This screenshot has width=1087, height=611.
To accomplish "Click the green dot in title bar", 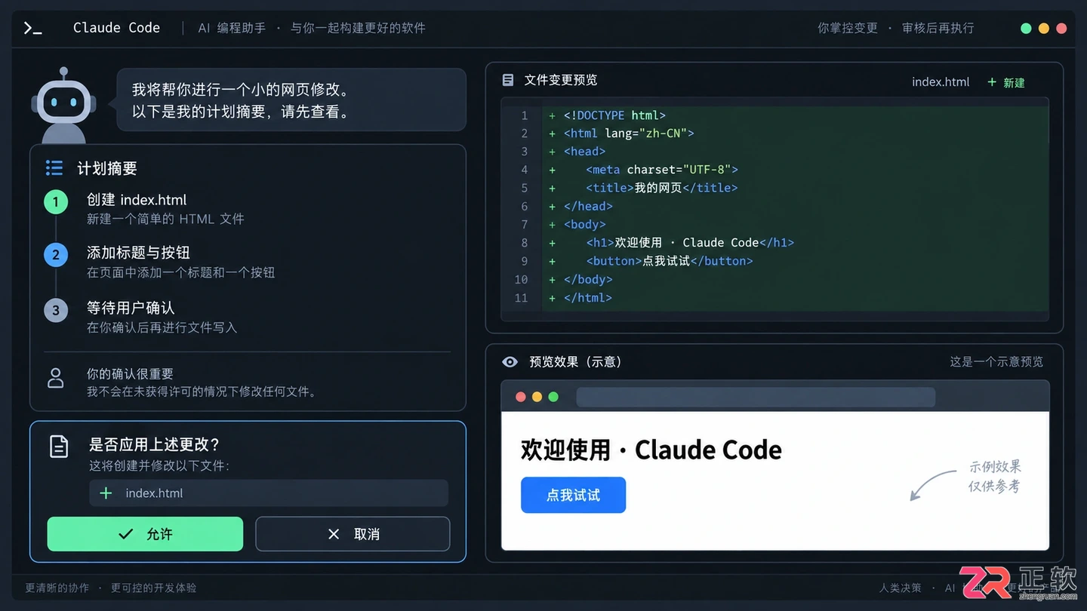I will (1026, 29).
